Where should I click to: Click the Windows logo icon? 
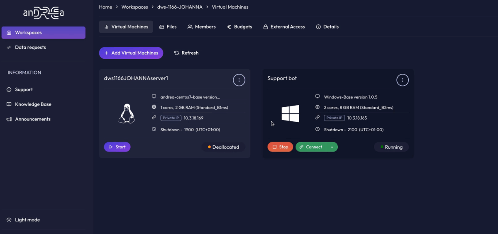coord(290,113)
